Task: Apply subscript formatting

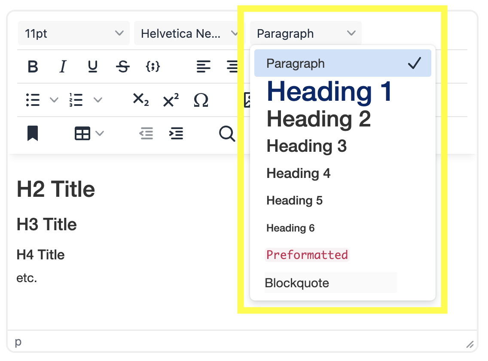Action: point(140,100)
